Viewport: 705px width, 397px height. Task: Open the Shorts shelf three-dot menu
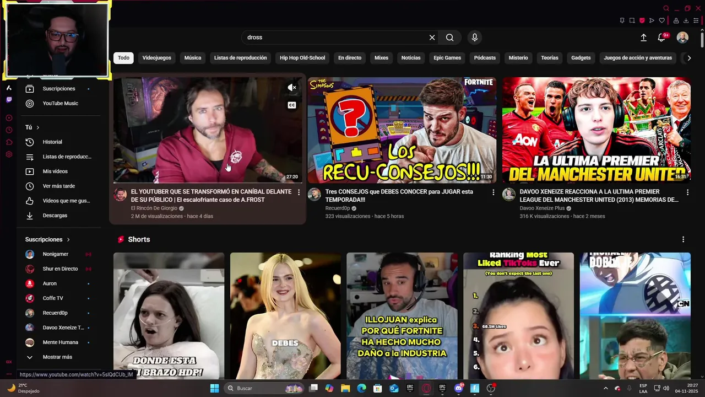click(x=683, y=240)
